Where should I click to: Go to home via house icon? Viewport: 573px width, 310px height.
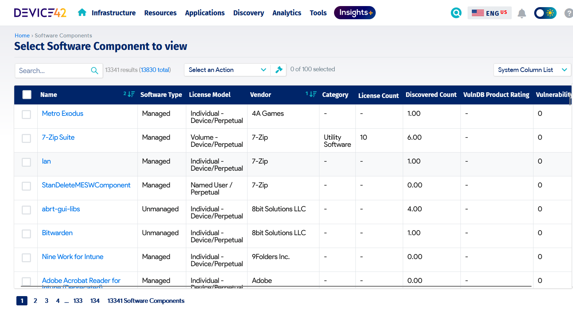(82, 12)
